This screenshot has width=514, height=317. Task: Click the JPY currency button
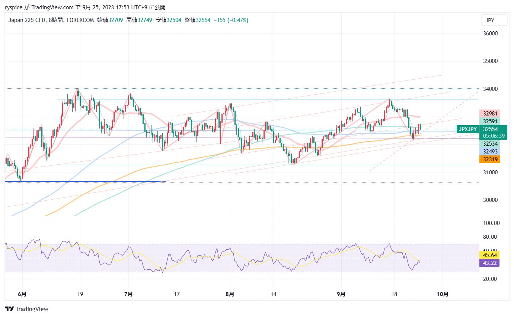[494, 20]
